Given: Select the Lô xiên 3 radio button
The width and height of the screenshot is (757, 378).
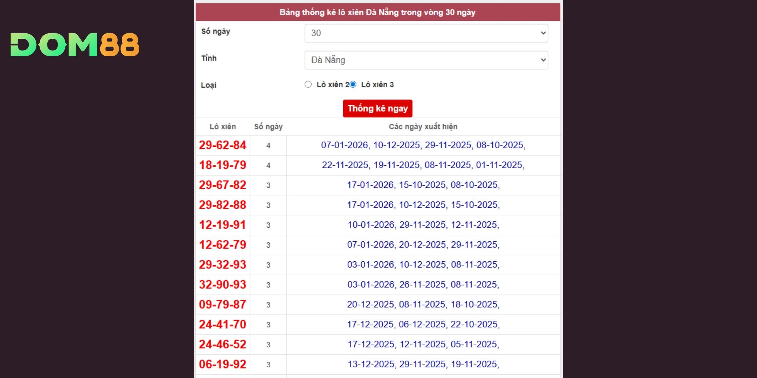Looking at the screenshot, I should click(x=353, y=85).
